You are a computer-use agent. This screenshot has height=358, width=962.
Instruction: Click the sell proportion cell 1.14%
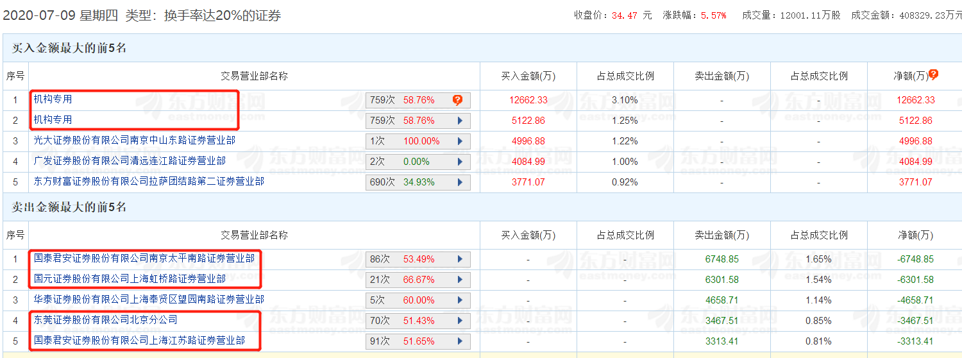point(819,300)
